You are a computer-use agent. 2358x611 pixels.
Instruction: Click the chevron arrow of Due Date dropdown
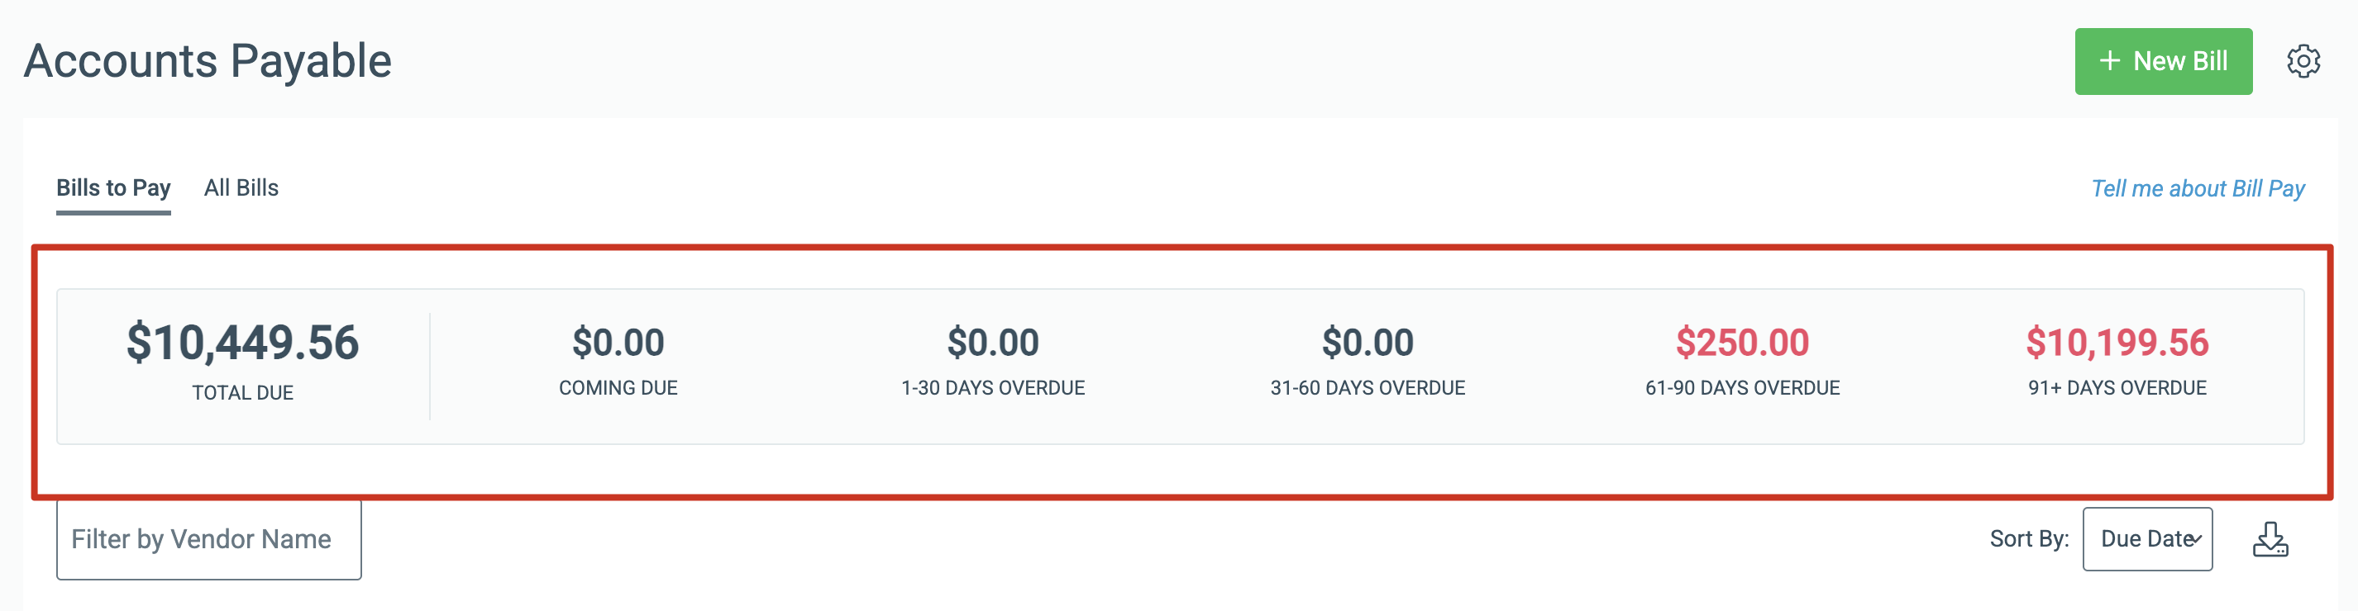point(2197,540)
